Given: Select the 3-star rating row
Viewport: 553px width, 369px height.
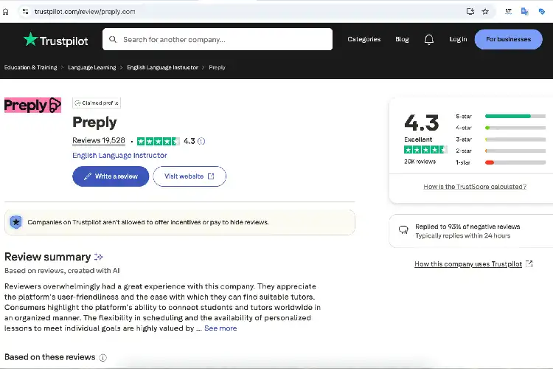Looking at the screenshot, I should [501, 139].
